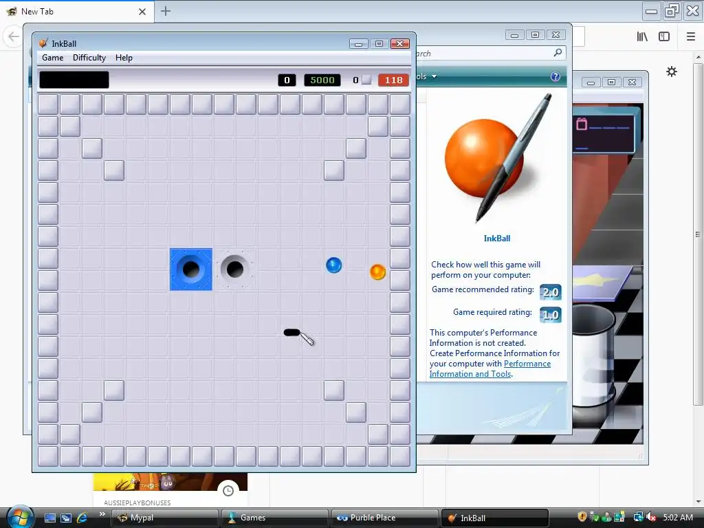
Task: Open new tab page settings gear
Action: coord(672,71)
